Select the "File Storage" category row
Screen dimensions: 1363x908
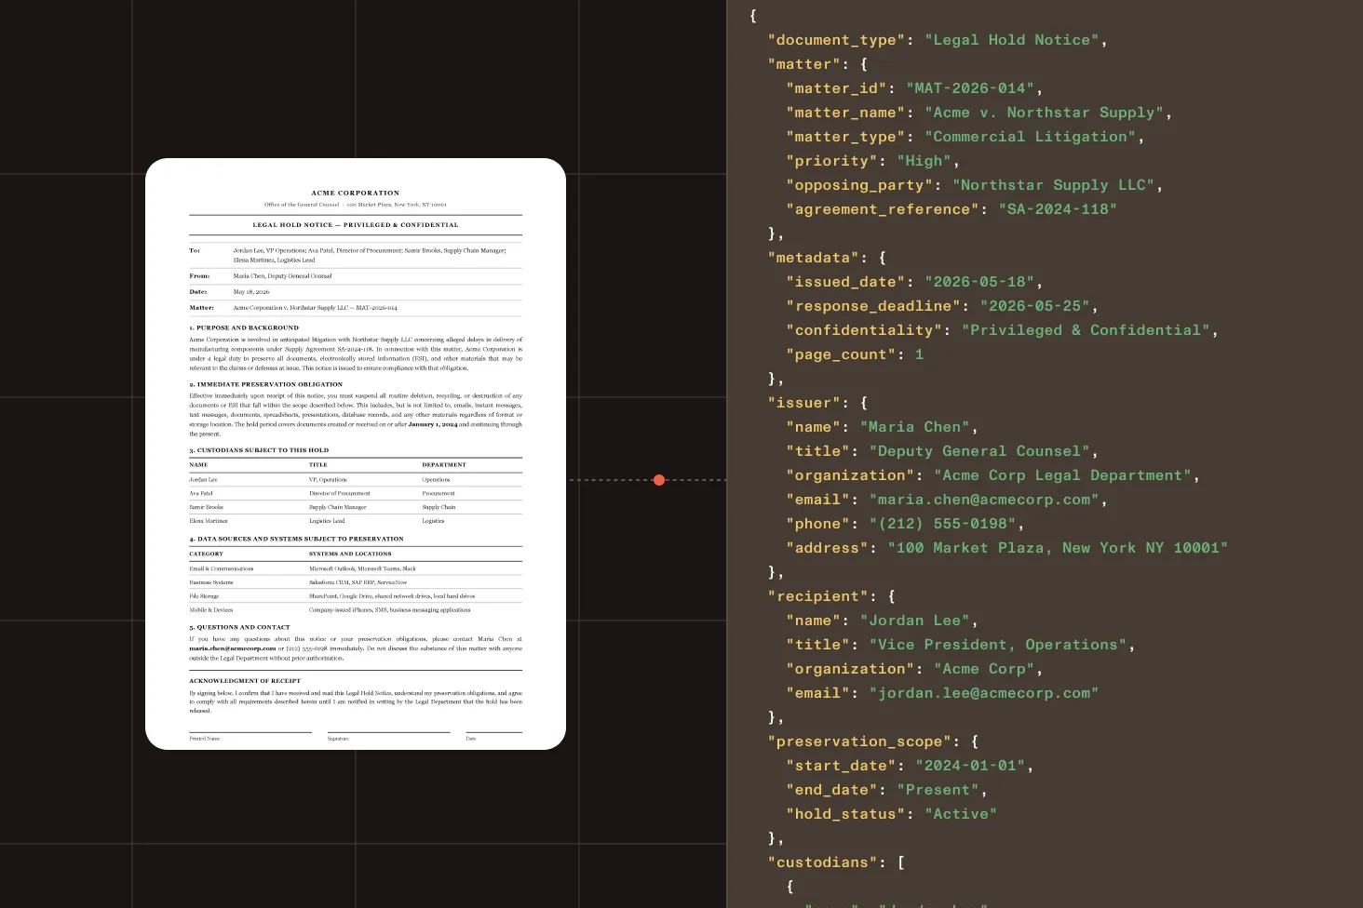[x=356, y=596]
